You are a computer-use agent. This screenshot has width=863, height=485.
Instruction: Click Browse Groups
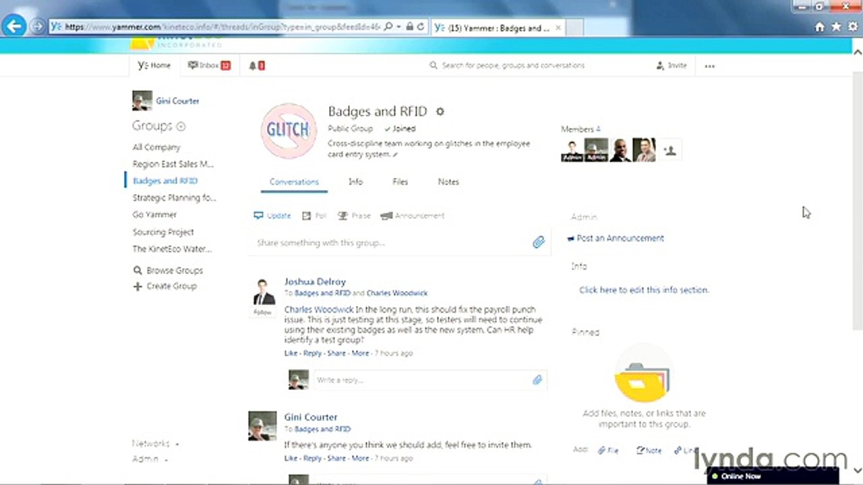coord(168,270)
